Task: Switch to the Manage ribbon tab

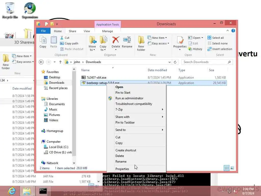Action: pyautogui.click(x=108, y=31)
